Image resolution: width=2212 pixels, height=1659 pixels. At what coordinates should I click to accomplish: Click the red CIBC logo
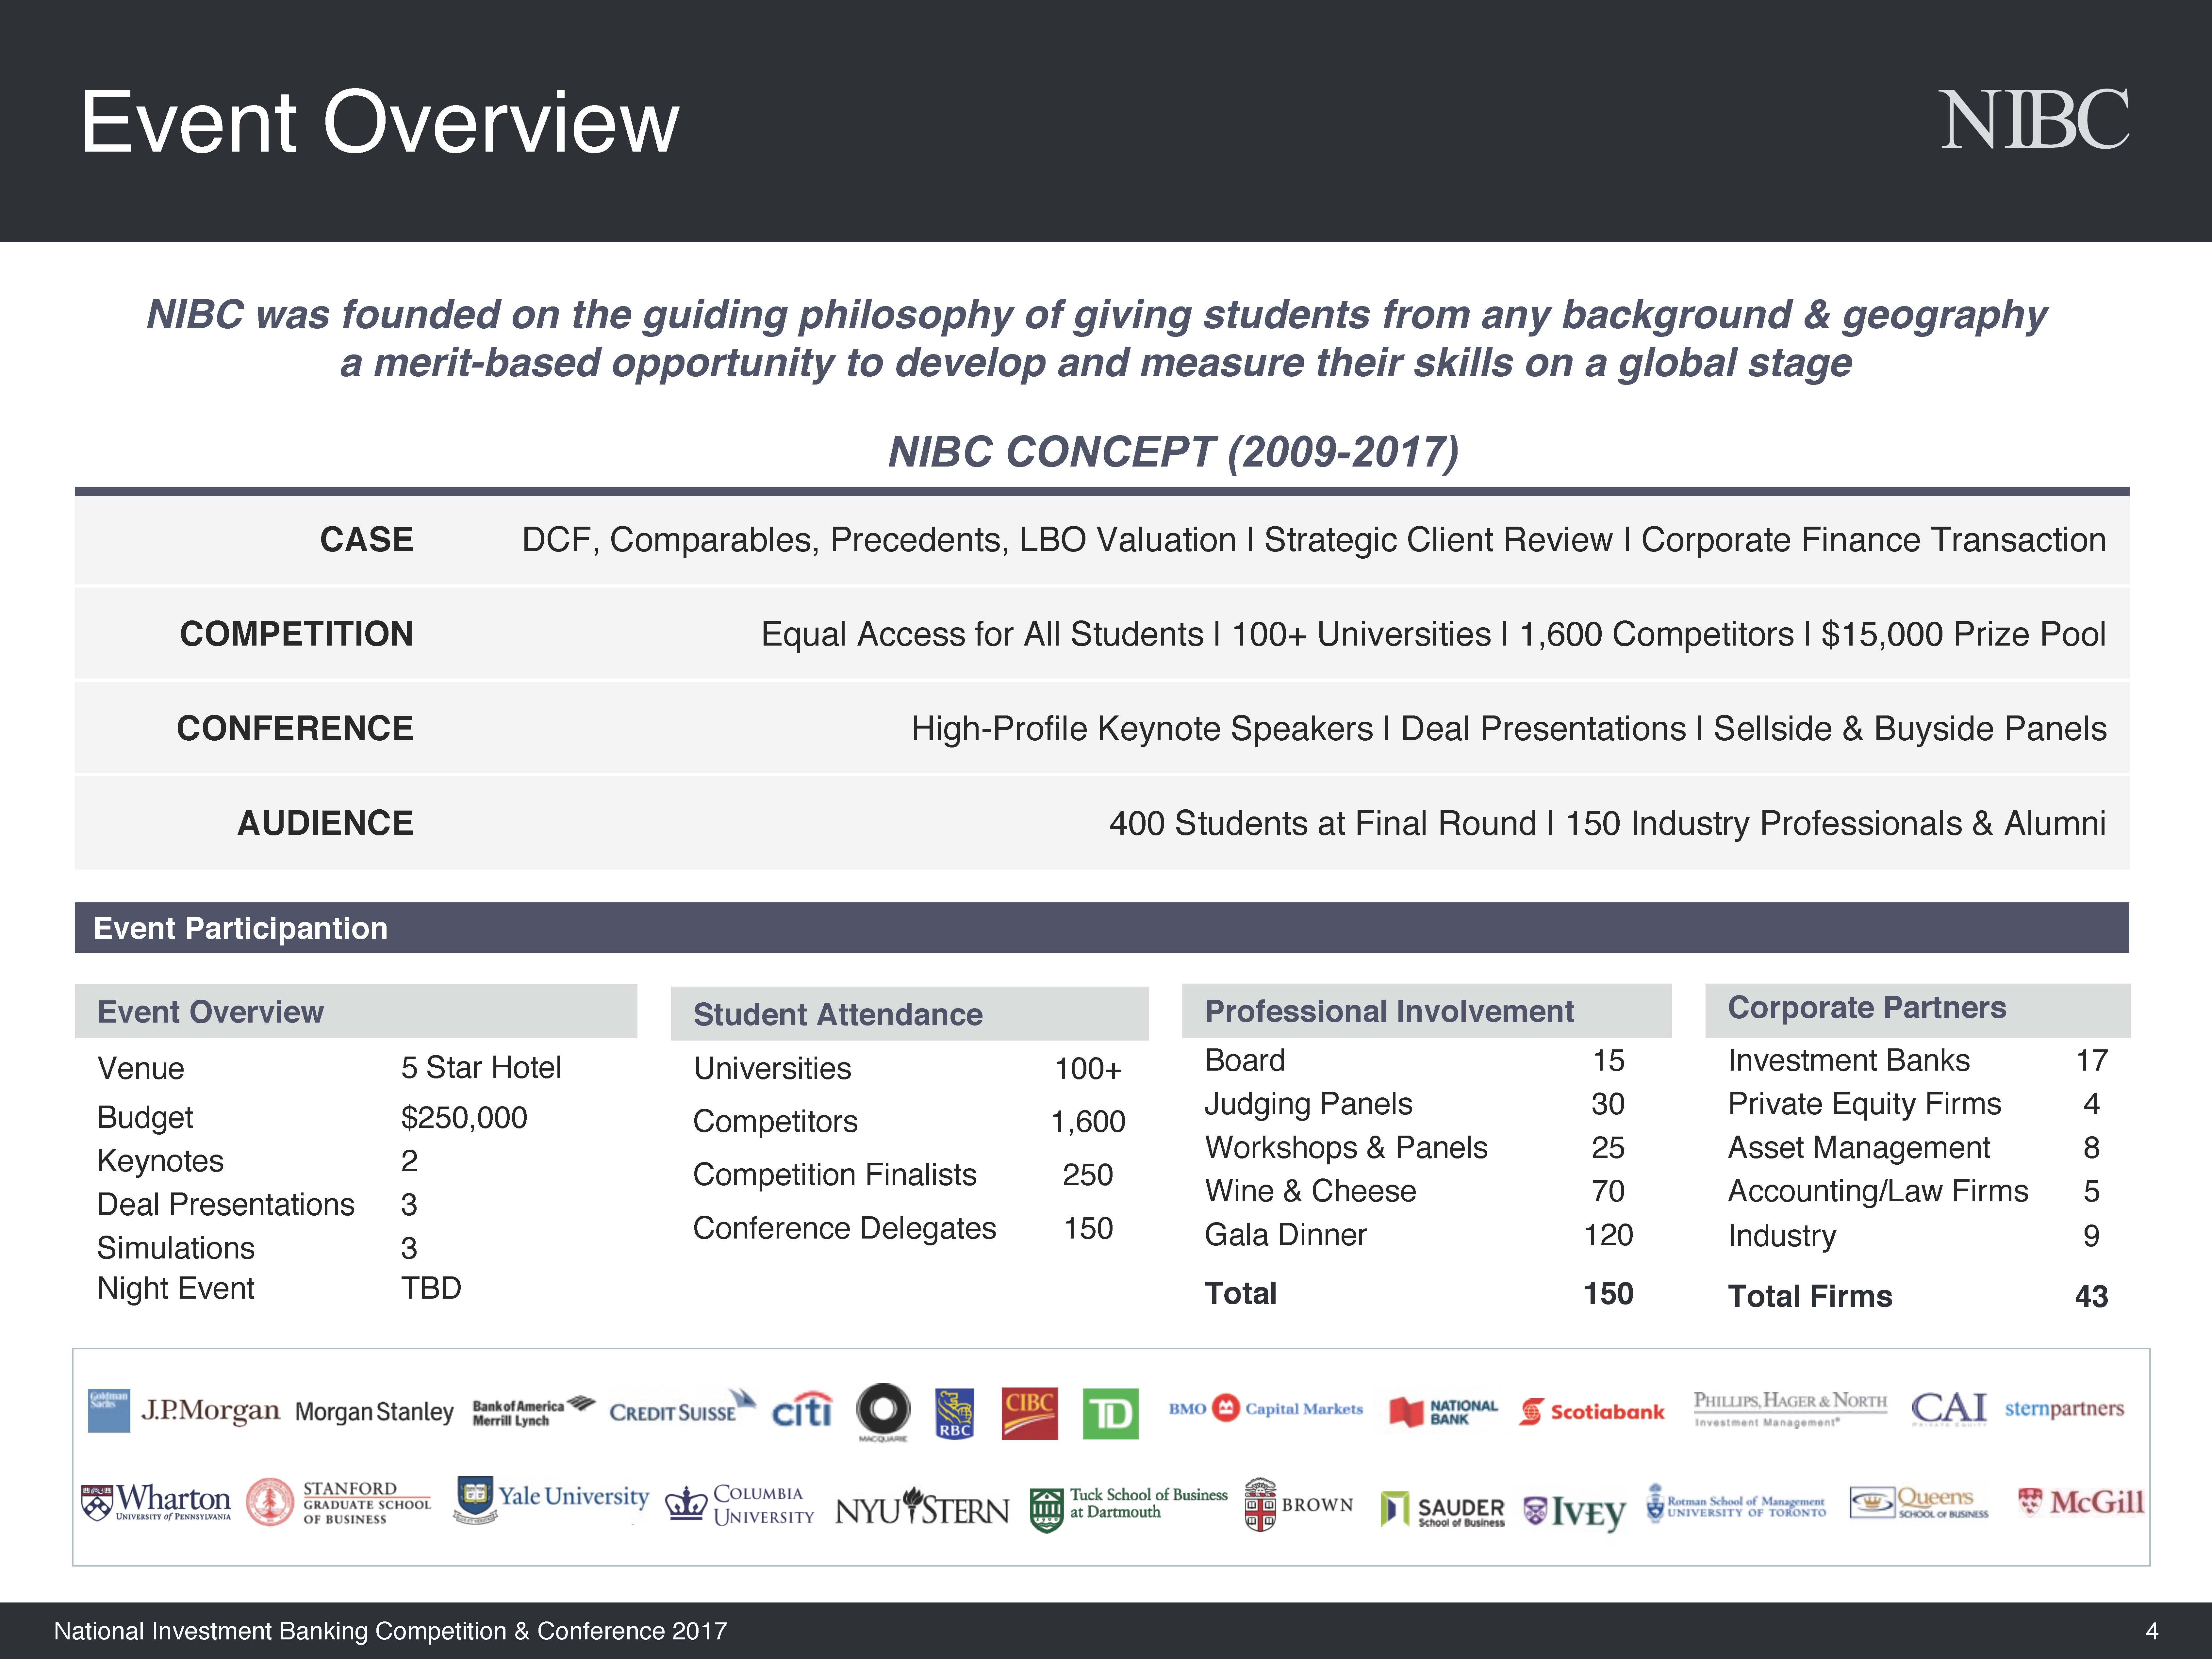coord(1029,1413)
